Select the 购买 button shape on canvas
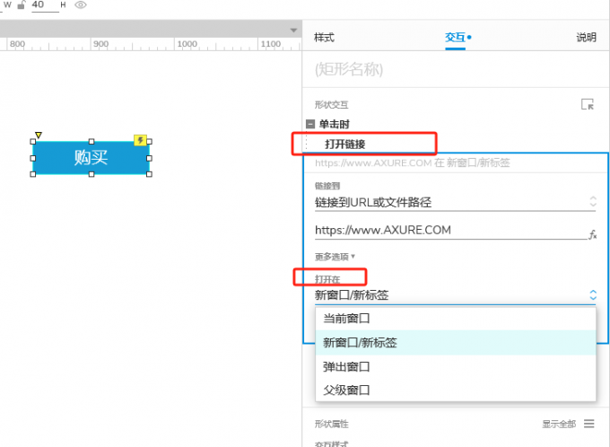 click(91, 158)
